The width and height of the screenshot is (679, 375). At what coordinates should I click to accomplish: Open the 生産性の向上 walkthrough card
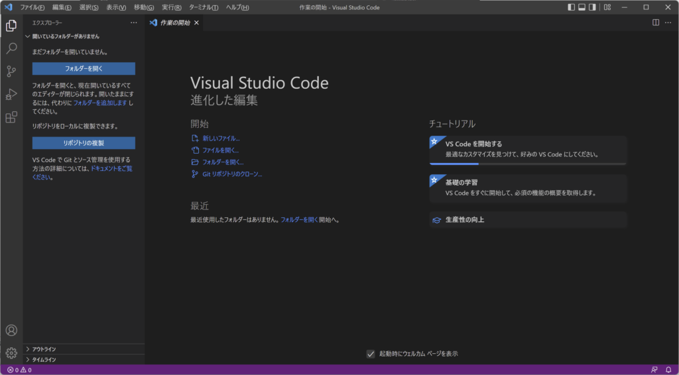tap(528, 220)
